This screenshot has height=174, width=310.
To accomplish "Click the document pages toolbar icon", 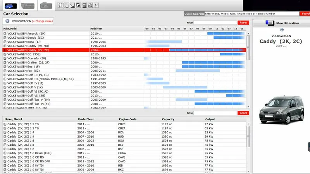I will [x=67, y=5].
